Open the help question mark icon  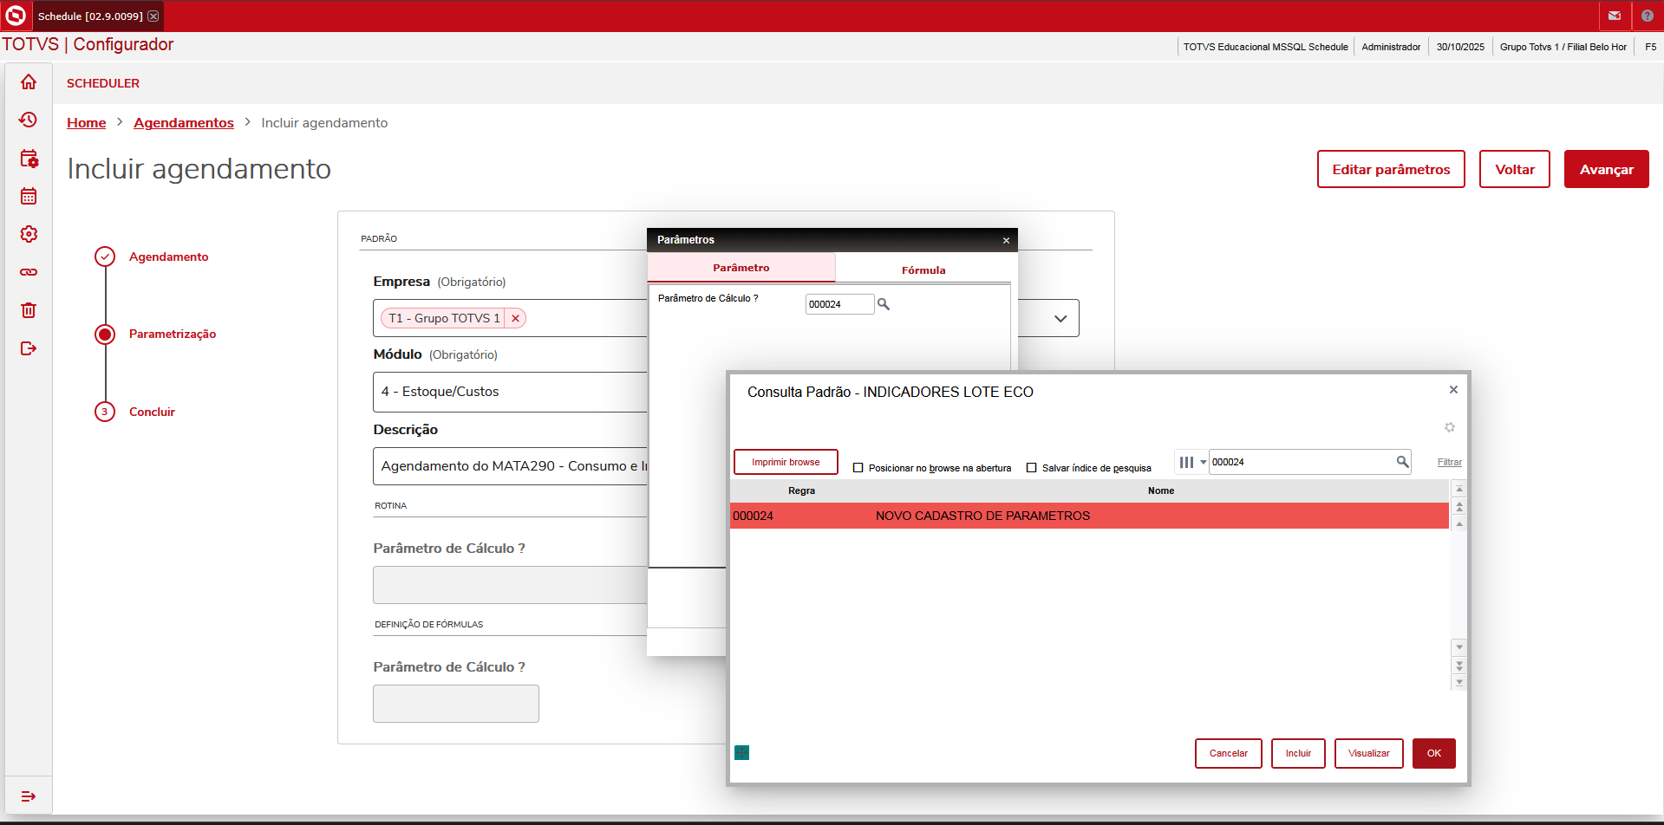coord(1648,16)
